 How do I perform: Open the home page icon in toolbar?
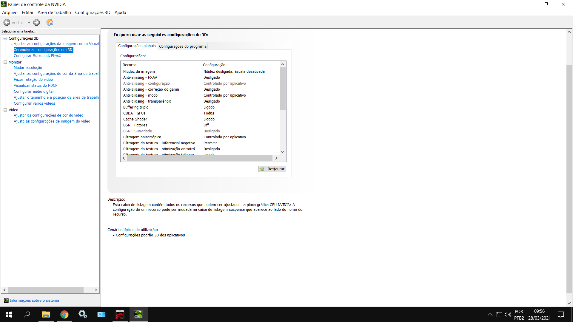(x=50, y=22)
